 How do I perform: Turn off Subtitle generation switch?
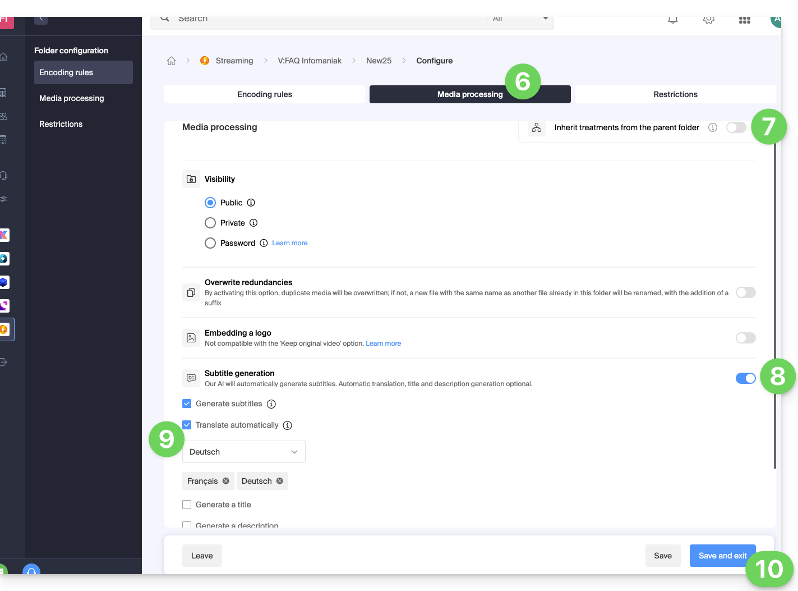point(745,378)
